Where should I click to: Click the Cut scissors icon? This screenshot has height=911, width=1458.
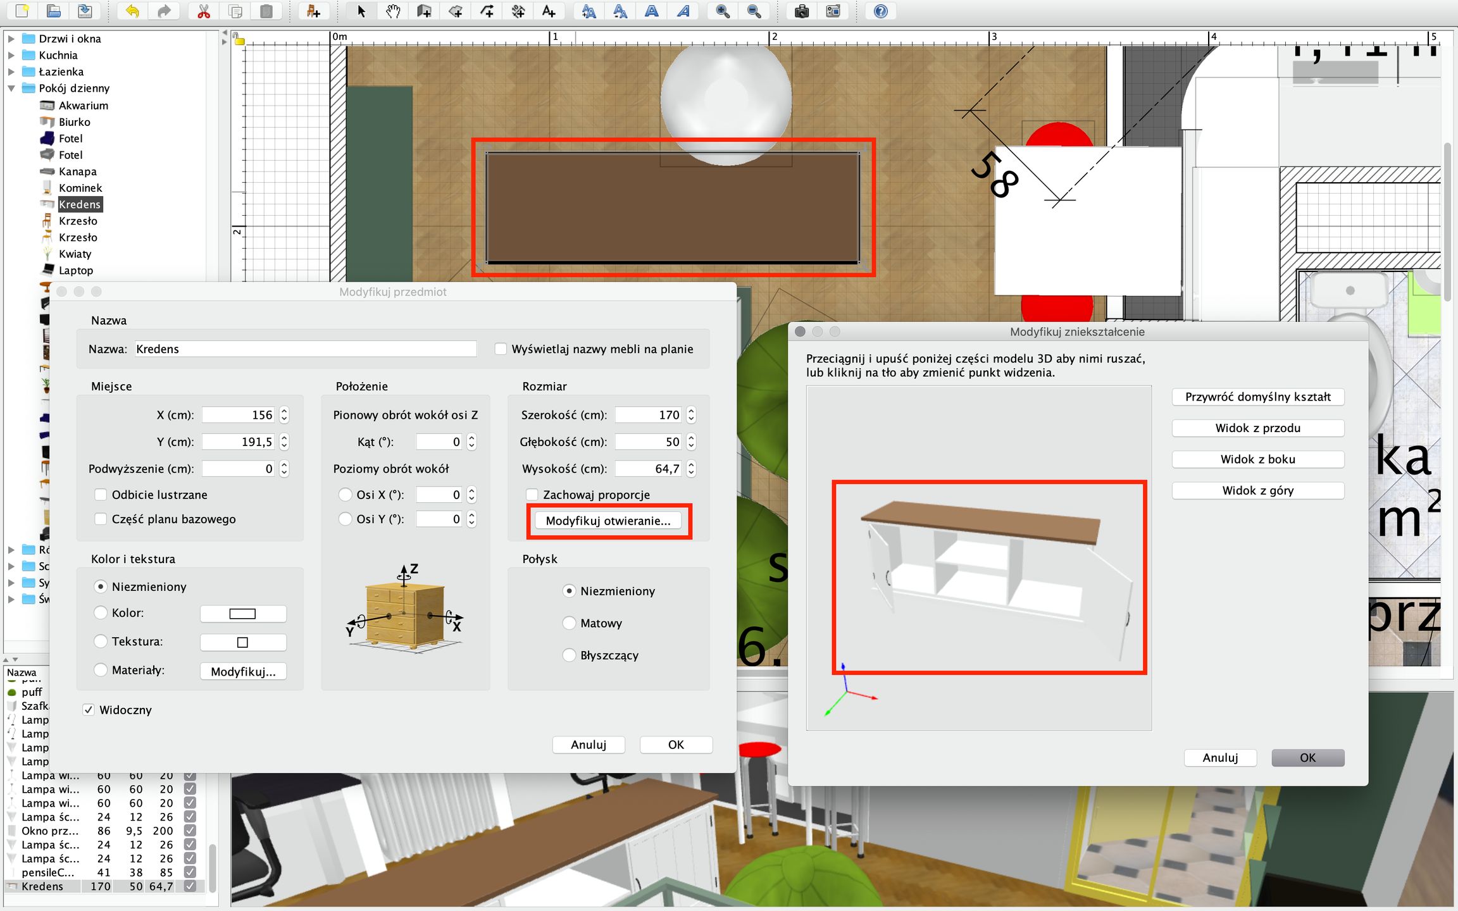coord(203,11)
